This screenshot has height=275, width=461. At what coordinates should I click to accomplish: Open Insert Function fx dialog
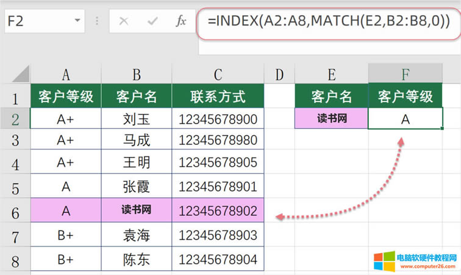(181, 21)
